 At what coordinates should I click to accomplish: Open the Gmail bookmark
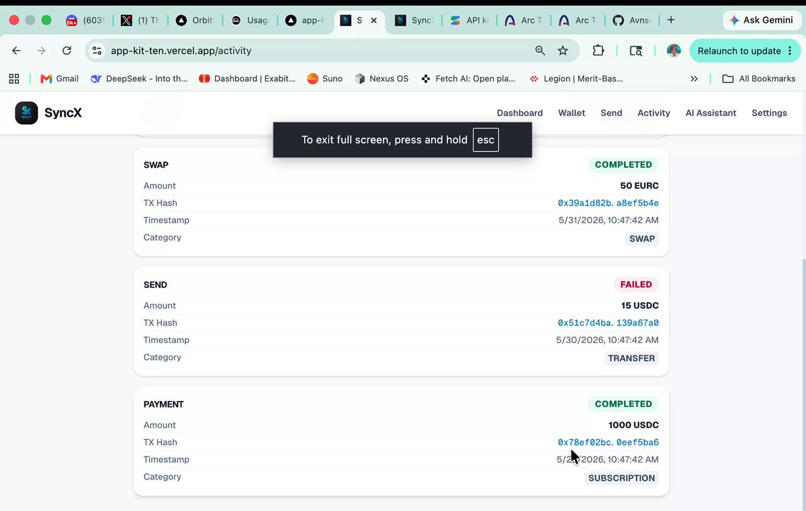click(60, 79)
